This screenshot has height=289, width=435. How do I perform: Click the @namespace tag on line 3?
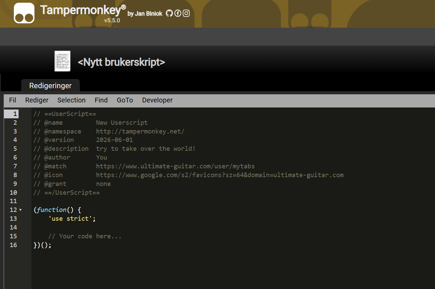tap(63, 131)
